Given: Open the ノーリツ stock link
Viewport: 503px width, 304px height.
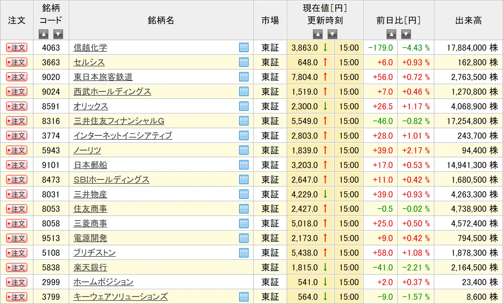Looking at the screenshot, I should [x=87, y=150].
